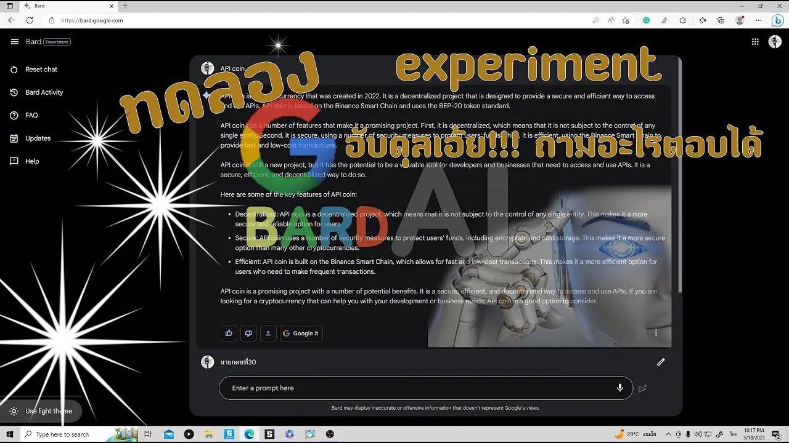The image size is (789, 443).
Task: Click the send prompt arrow icon
Action: (x=642, y=388)
